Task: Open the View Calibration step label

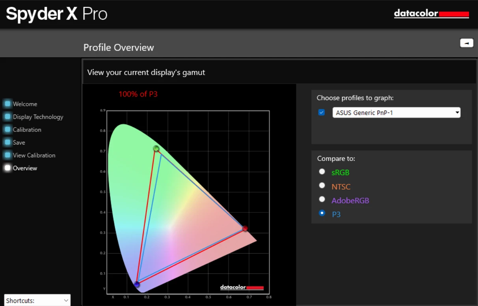Action: pos(34,155)
